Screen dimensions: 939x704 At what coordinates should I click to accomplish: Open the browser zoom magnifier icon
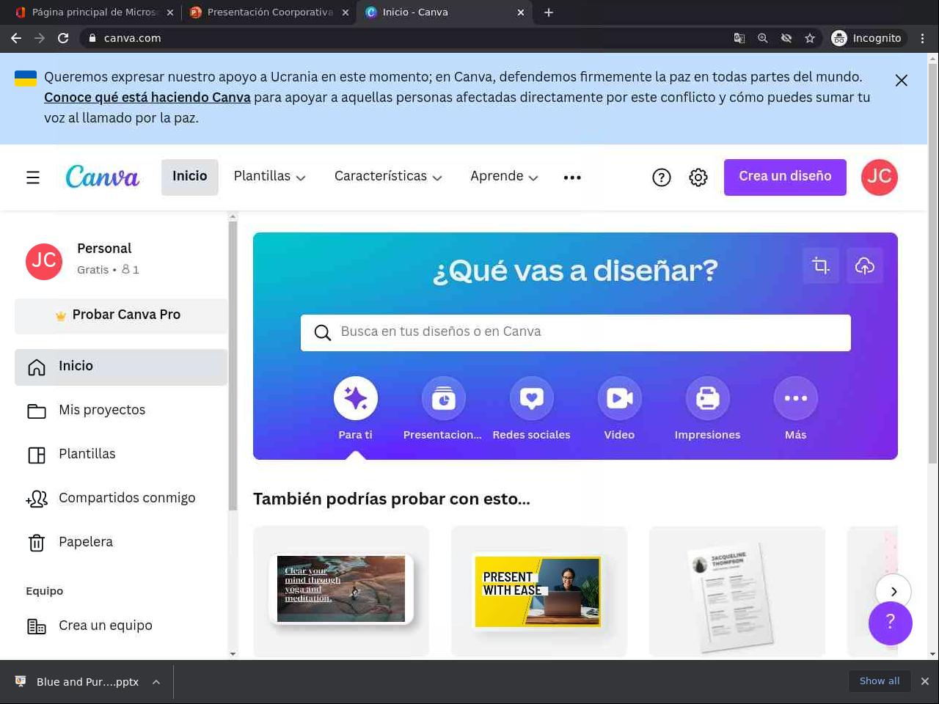coord(763,38)
